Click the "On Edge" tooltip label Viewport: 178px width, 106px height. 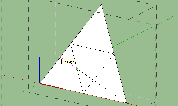68,62
